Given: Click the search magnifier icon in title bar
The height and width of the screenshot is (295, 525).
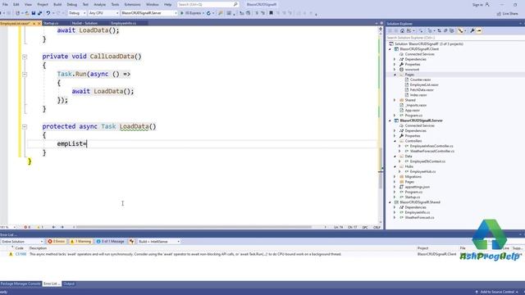Looking at the screenshot, I should (x=235, y=4).
